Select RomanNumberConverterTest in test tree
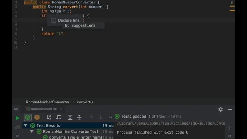Image resolution: width=247 pixels, height=139 pixels. point(71,131)
